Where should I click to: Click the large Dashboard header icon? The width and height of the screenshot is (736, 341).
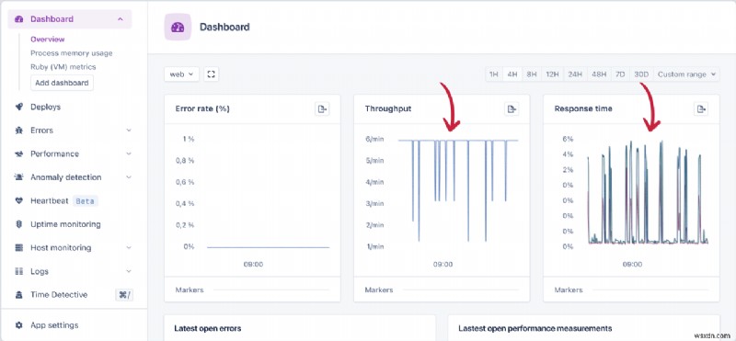click(x=178, y=28)
